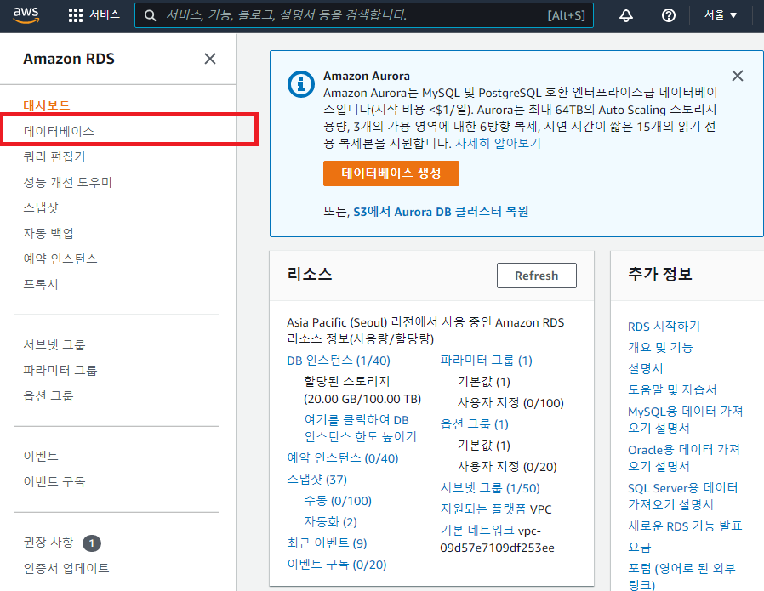Screen dimensions: 764x591
Task: Click the Refresh button in 리소스
Action: point(537,276)
